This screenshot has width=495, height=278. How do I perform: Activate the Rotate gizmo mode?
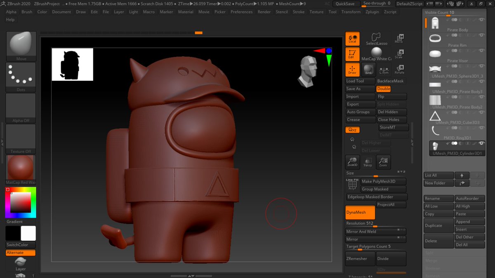coord(399,69)
